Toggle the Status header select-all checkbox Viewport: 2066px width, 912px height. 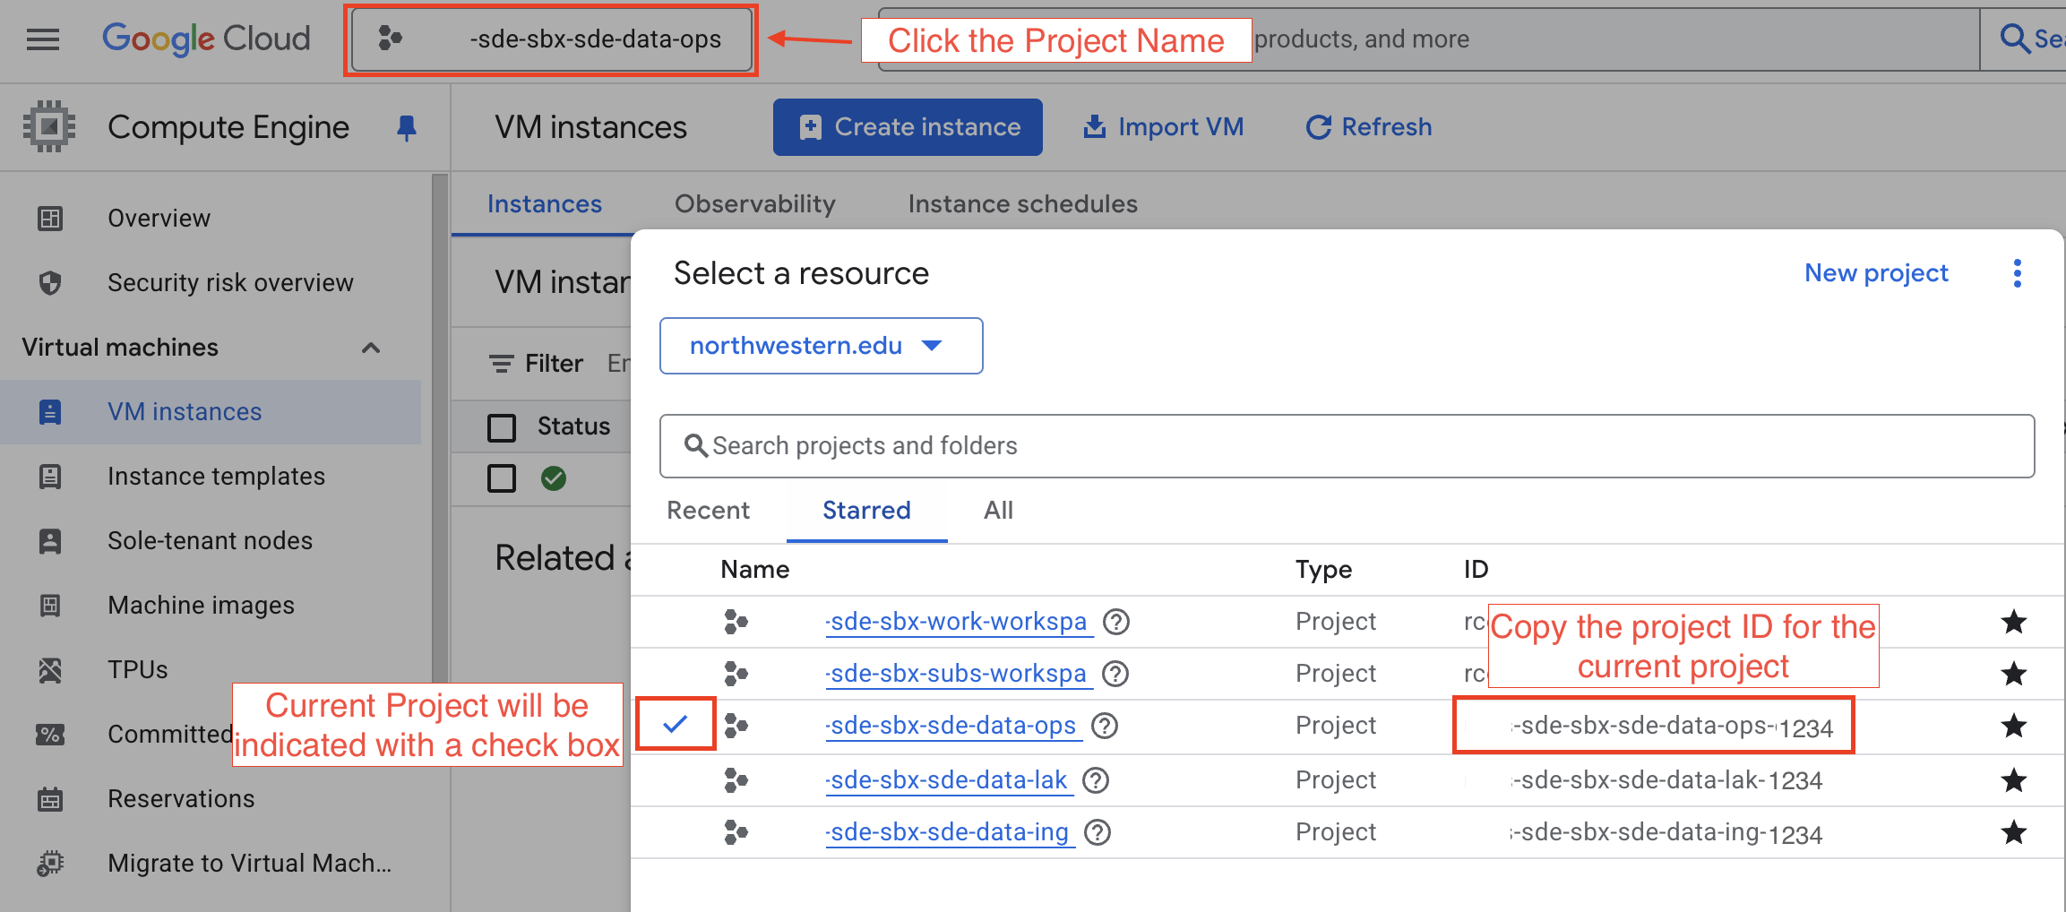(502, 427)
